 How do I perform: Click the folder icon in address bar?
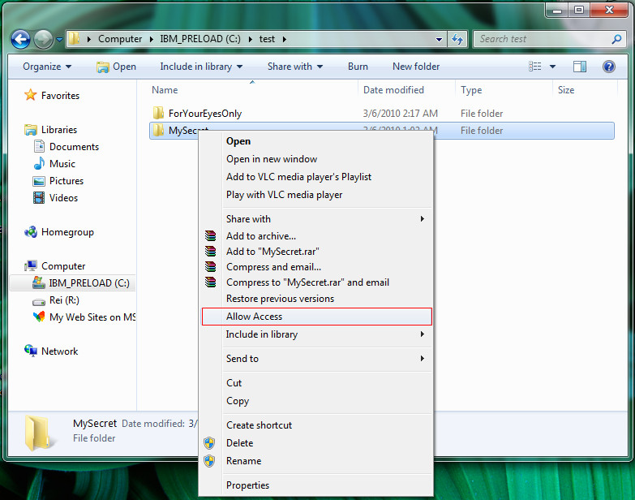75,39
